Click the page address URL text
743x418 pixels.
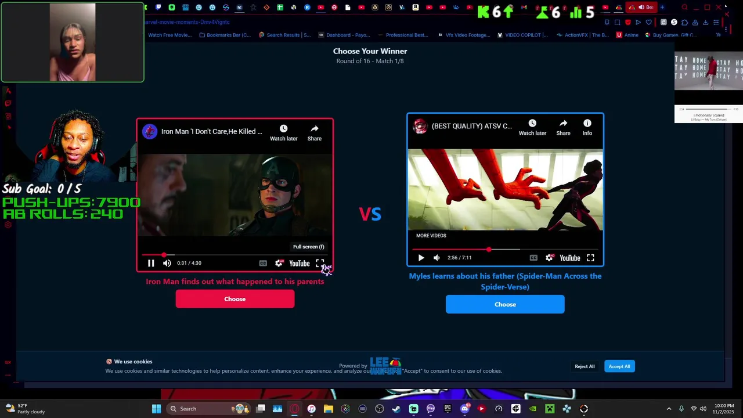coord(187,22)
